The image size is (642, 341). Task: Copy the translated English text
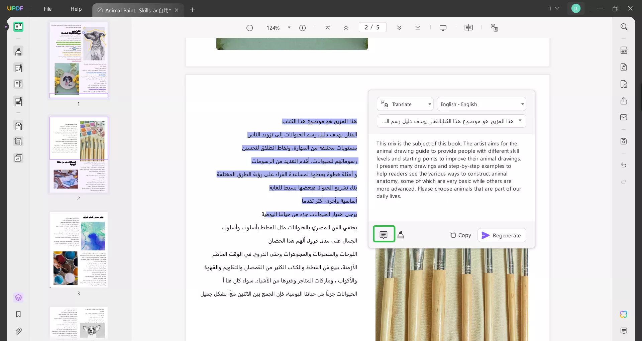pos(460,235)
